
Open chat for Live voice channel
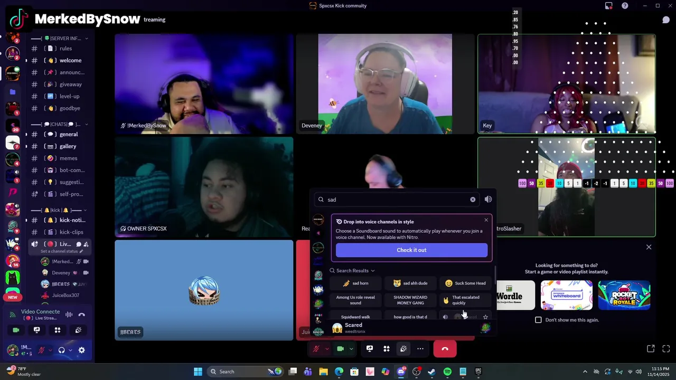pyautogui.click(x=78, y=244)
